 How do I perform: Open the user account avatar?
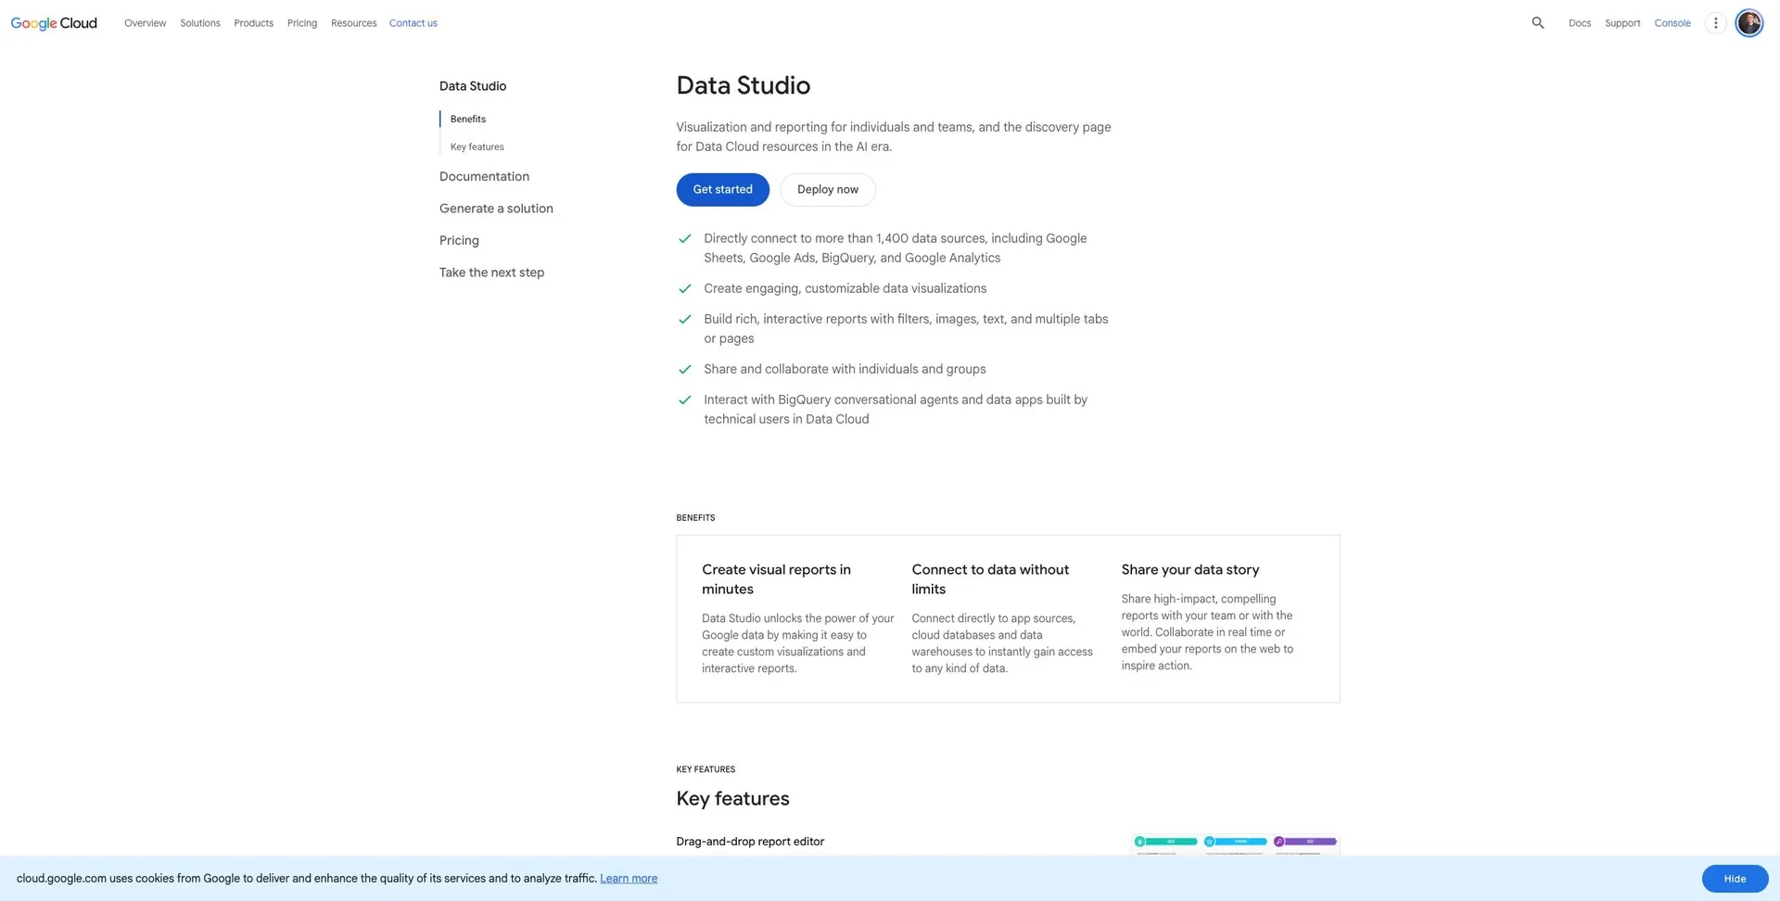click(1749, 23)
